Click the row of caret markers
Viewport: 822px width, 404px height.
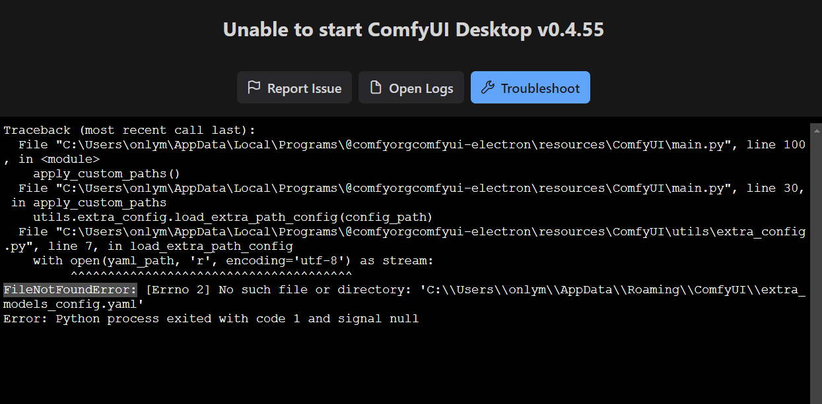(211, 274)
